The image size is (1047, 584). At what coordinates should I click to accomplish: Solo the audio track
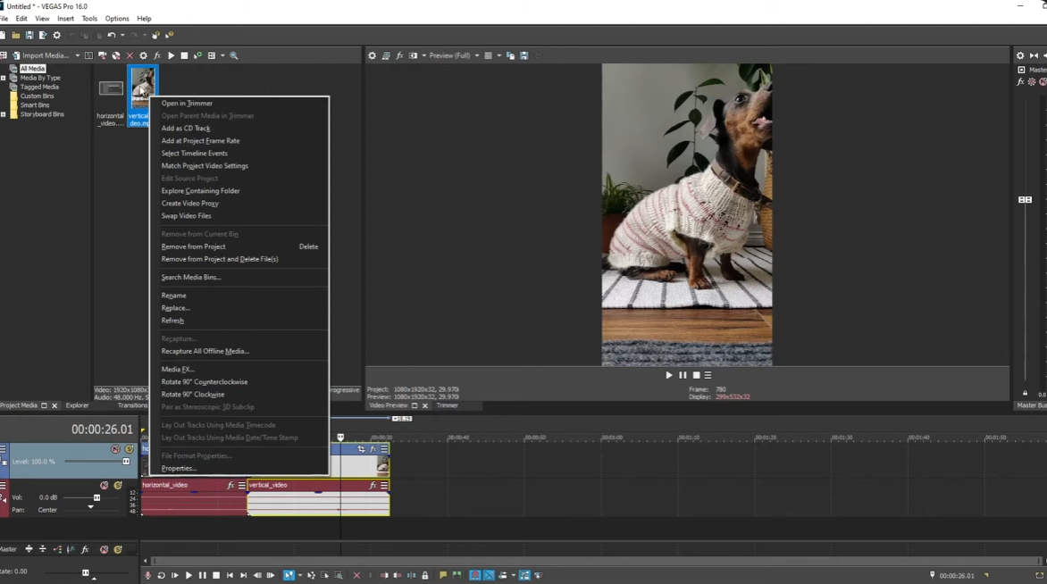(118, 485)
